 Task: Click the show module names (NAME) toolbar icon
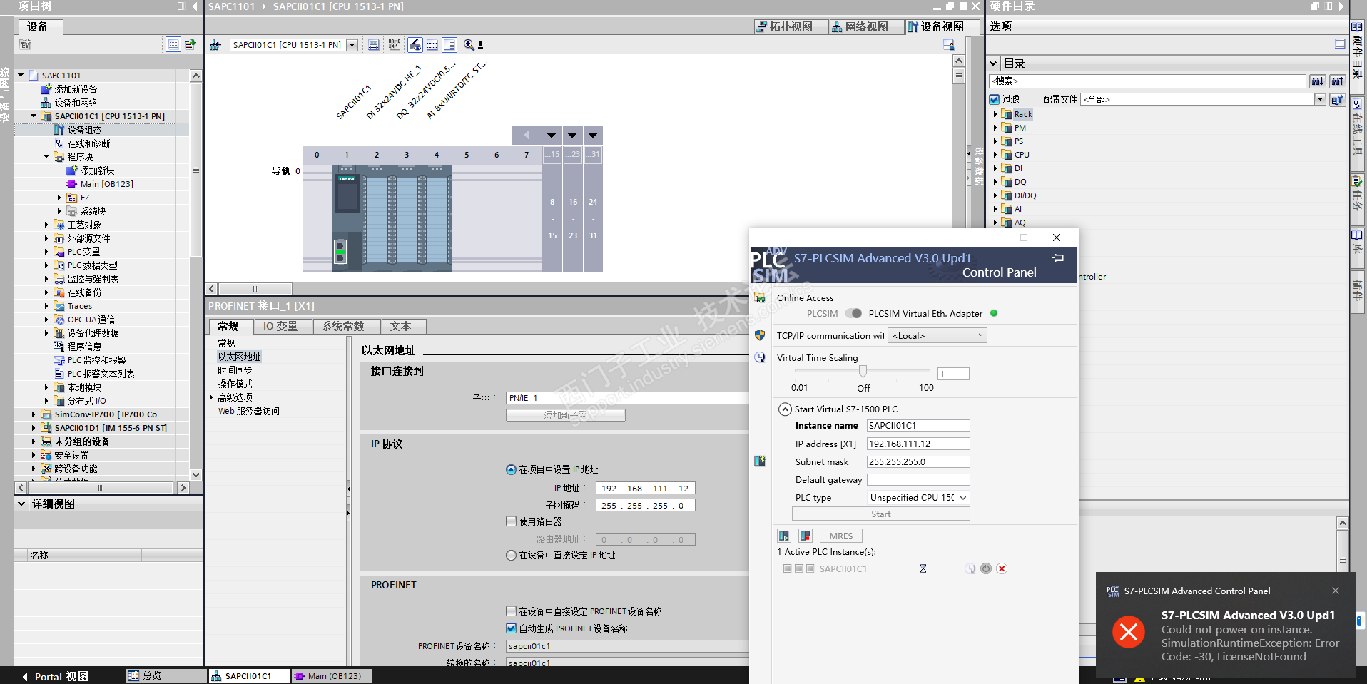coord(395,45)
